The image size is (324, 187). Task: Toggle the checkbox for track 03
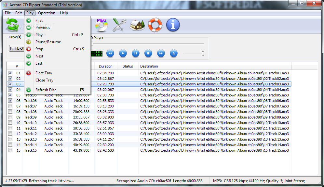10,84
